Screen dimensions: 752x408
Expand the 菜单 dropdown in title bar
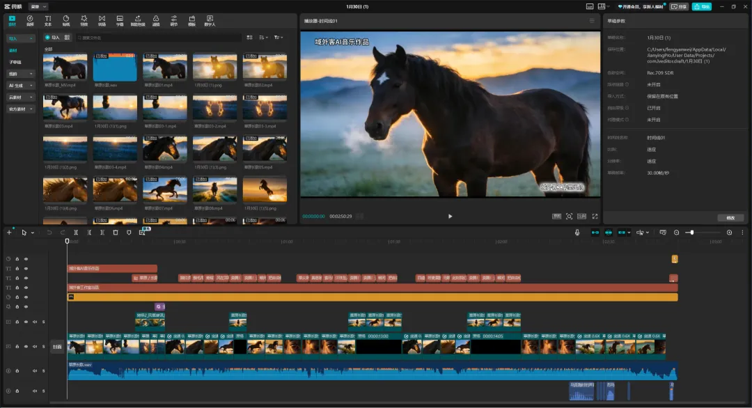point(39,6)
